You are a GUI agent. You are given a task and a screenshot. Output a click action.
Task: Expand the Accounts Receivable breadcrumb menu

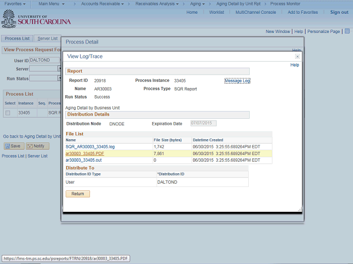pos(102,4)
